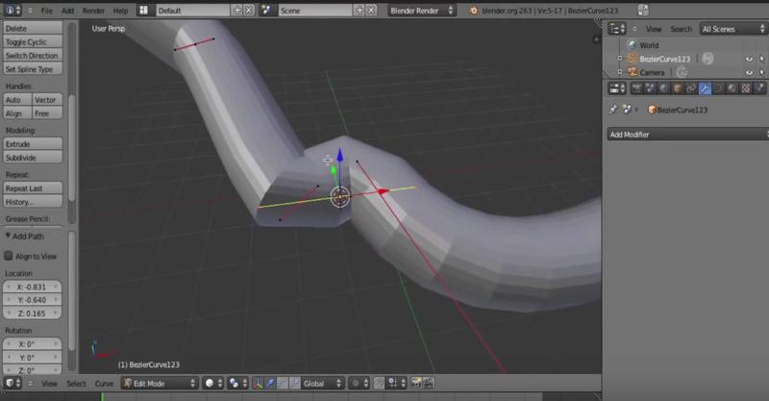Open the Edit Mode dropdown

tap(160, 384)
